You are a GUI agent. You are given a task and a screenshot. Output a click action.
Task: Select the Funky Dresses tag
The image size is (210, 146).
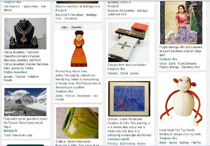(x=187, y=64)
